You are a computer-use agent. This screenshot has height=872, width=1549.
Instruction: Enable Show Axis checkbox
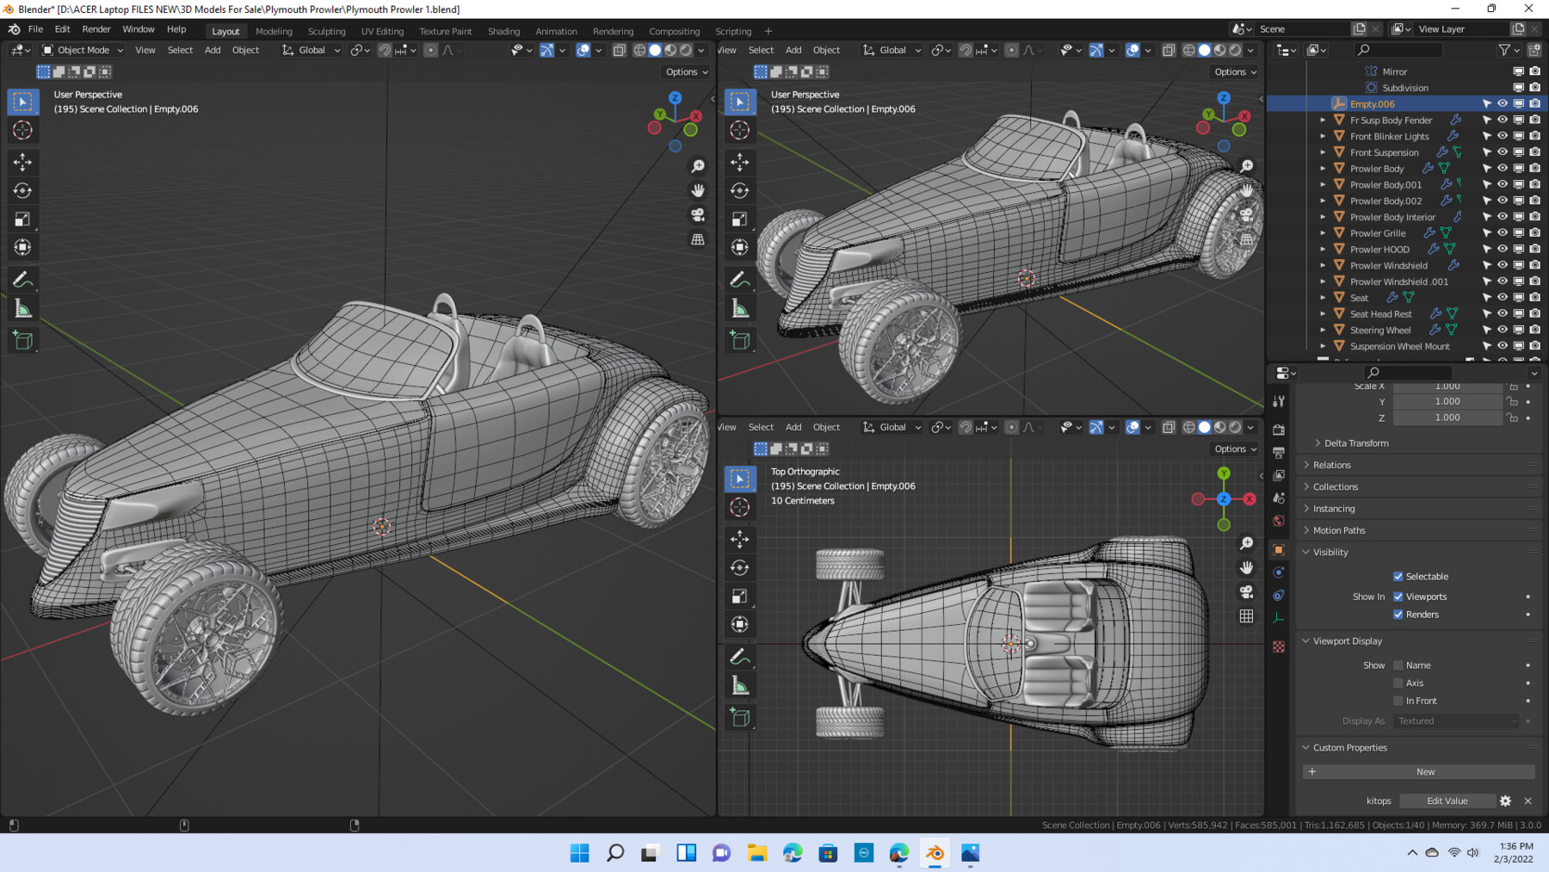pyautogui.click(x=1398, y=683)
